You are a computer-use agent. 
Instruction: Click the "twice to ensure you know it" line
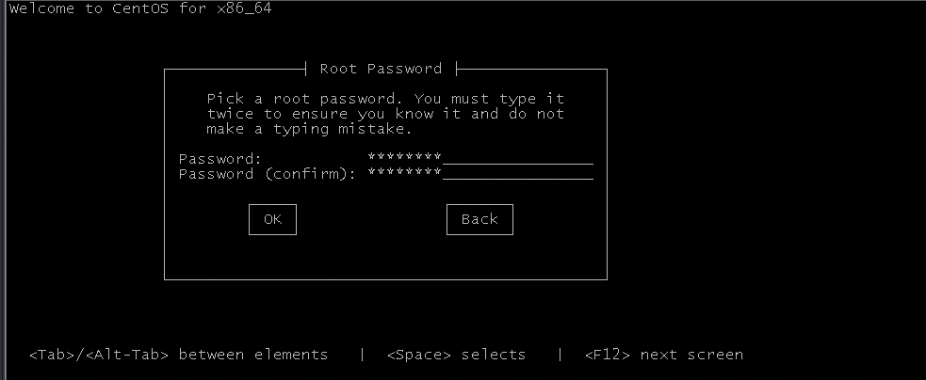coord(385,114)
